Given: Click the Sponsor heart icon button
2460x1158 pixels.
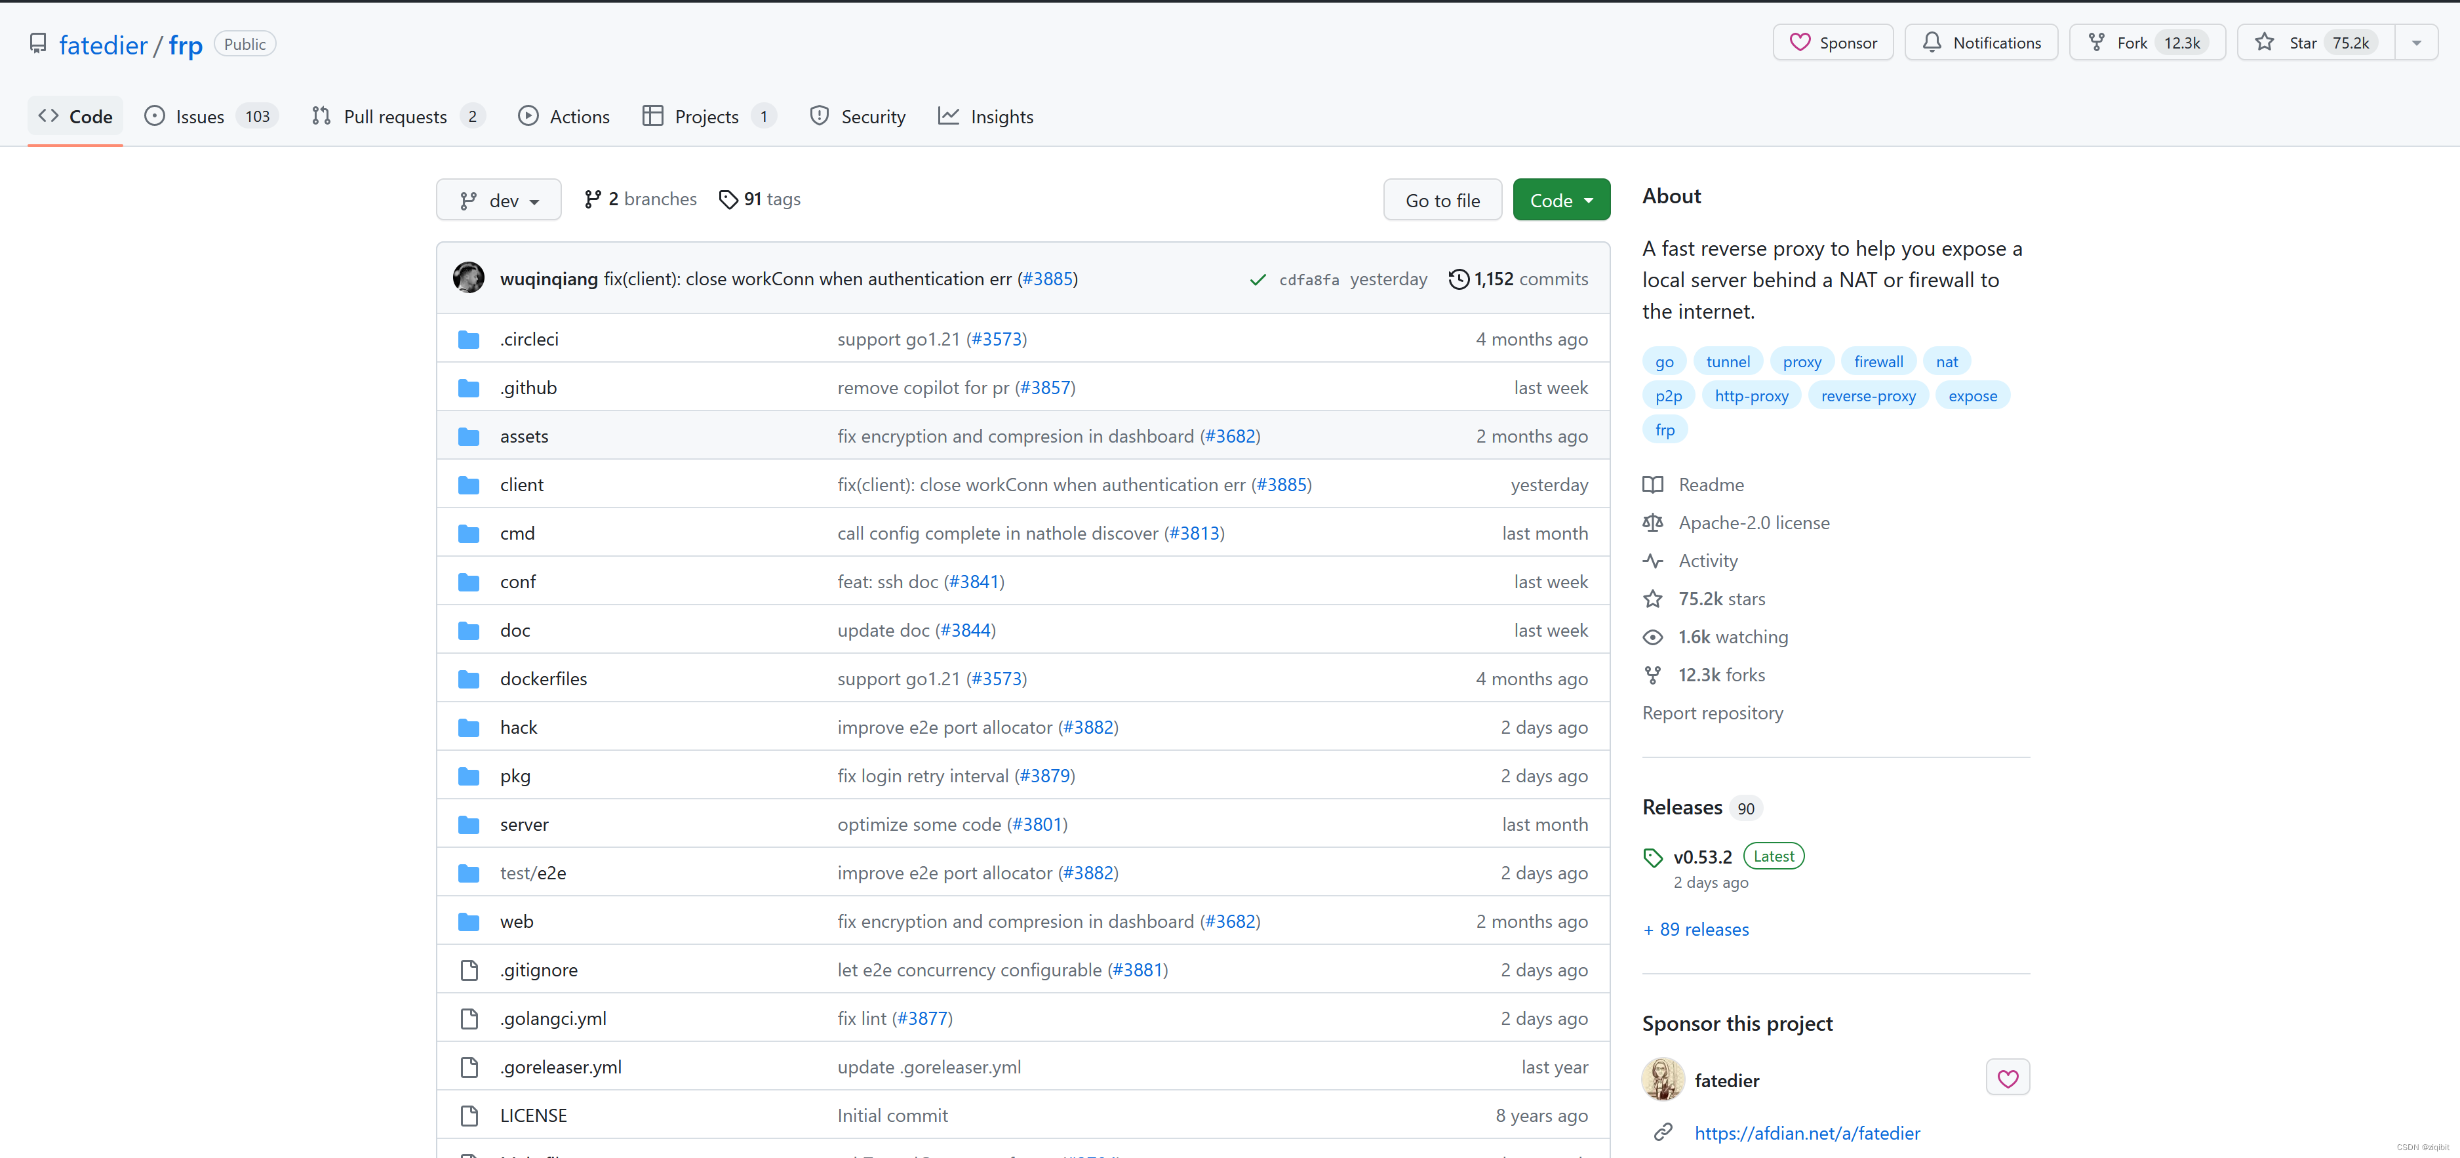Looking at the screenshot, I should click(x=1799, y=43).
